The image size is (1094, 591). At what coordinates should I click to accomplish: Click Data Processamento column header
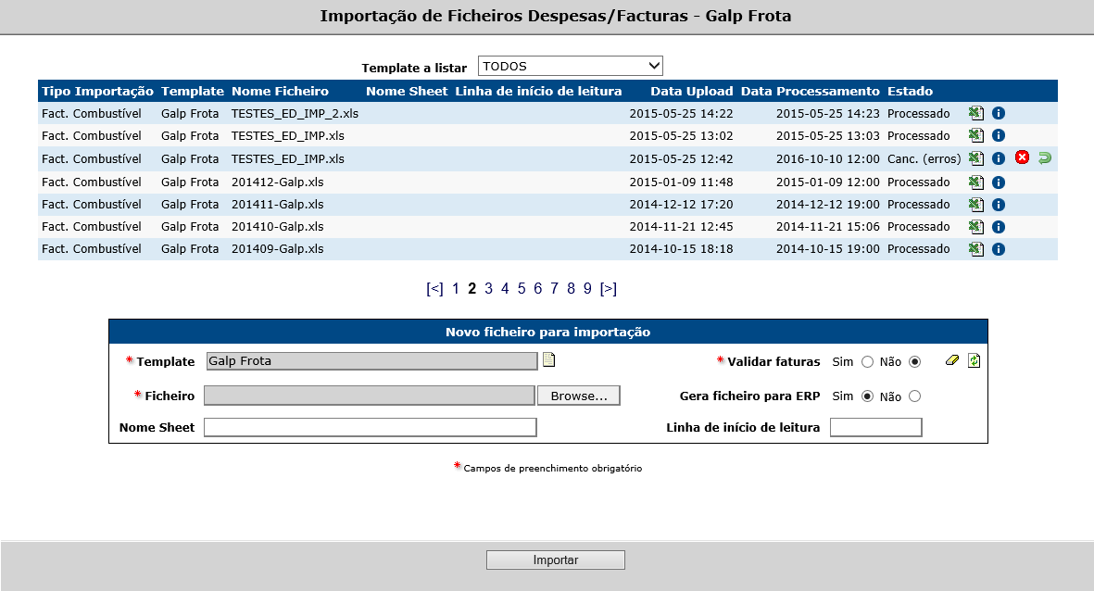pyautogui.click(x=810, y=92)
